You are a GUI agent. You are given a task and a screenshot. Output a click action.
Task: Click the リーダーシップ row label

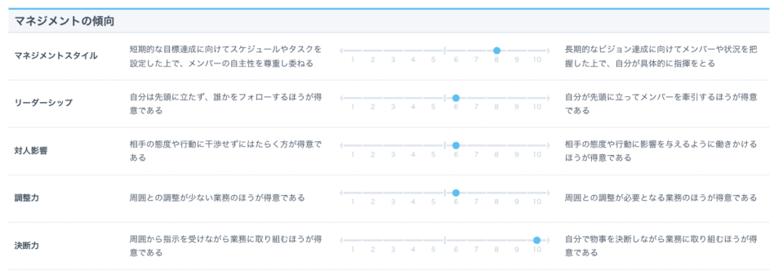[43, 103]
